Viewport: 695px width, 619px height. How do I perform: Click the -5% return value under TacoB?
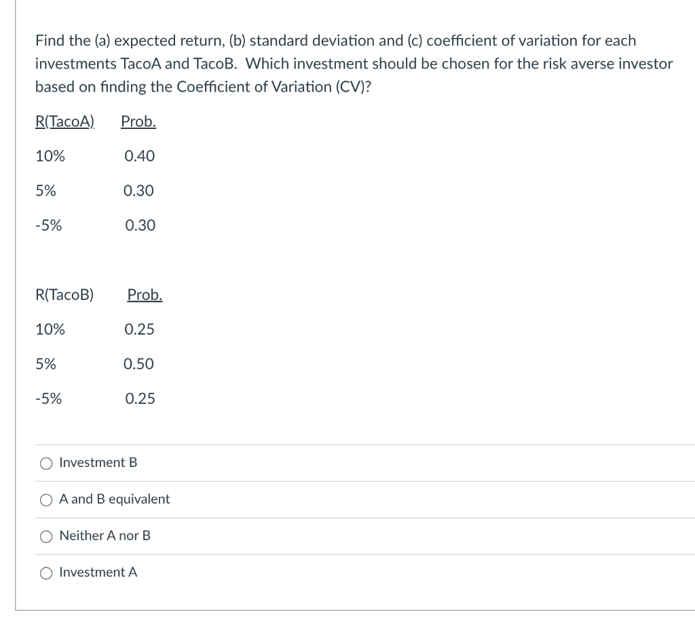coord(48,398)
